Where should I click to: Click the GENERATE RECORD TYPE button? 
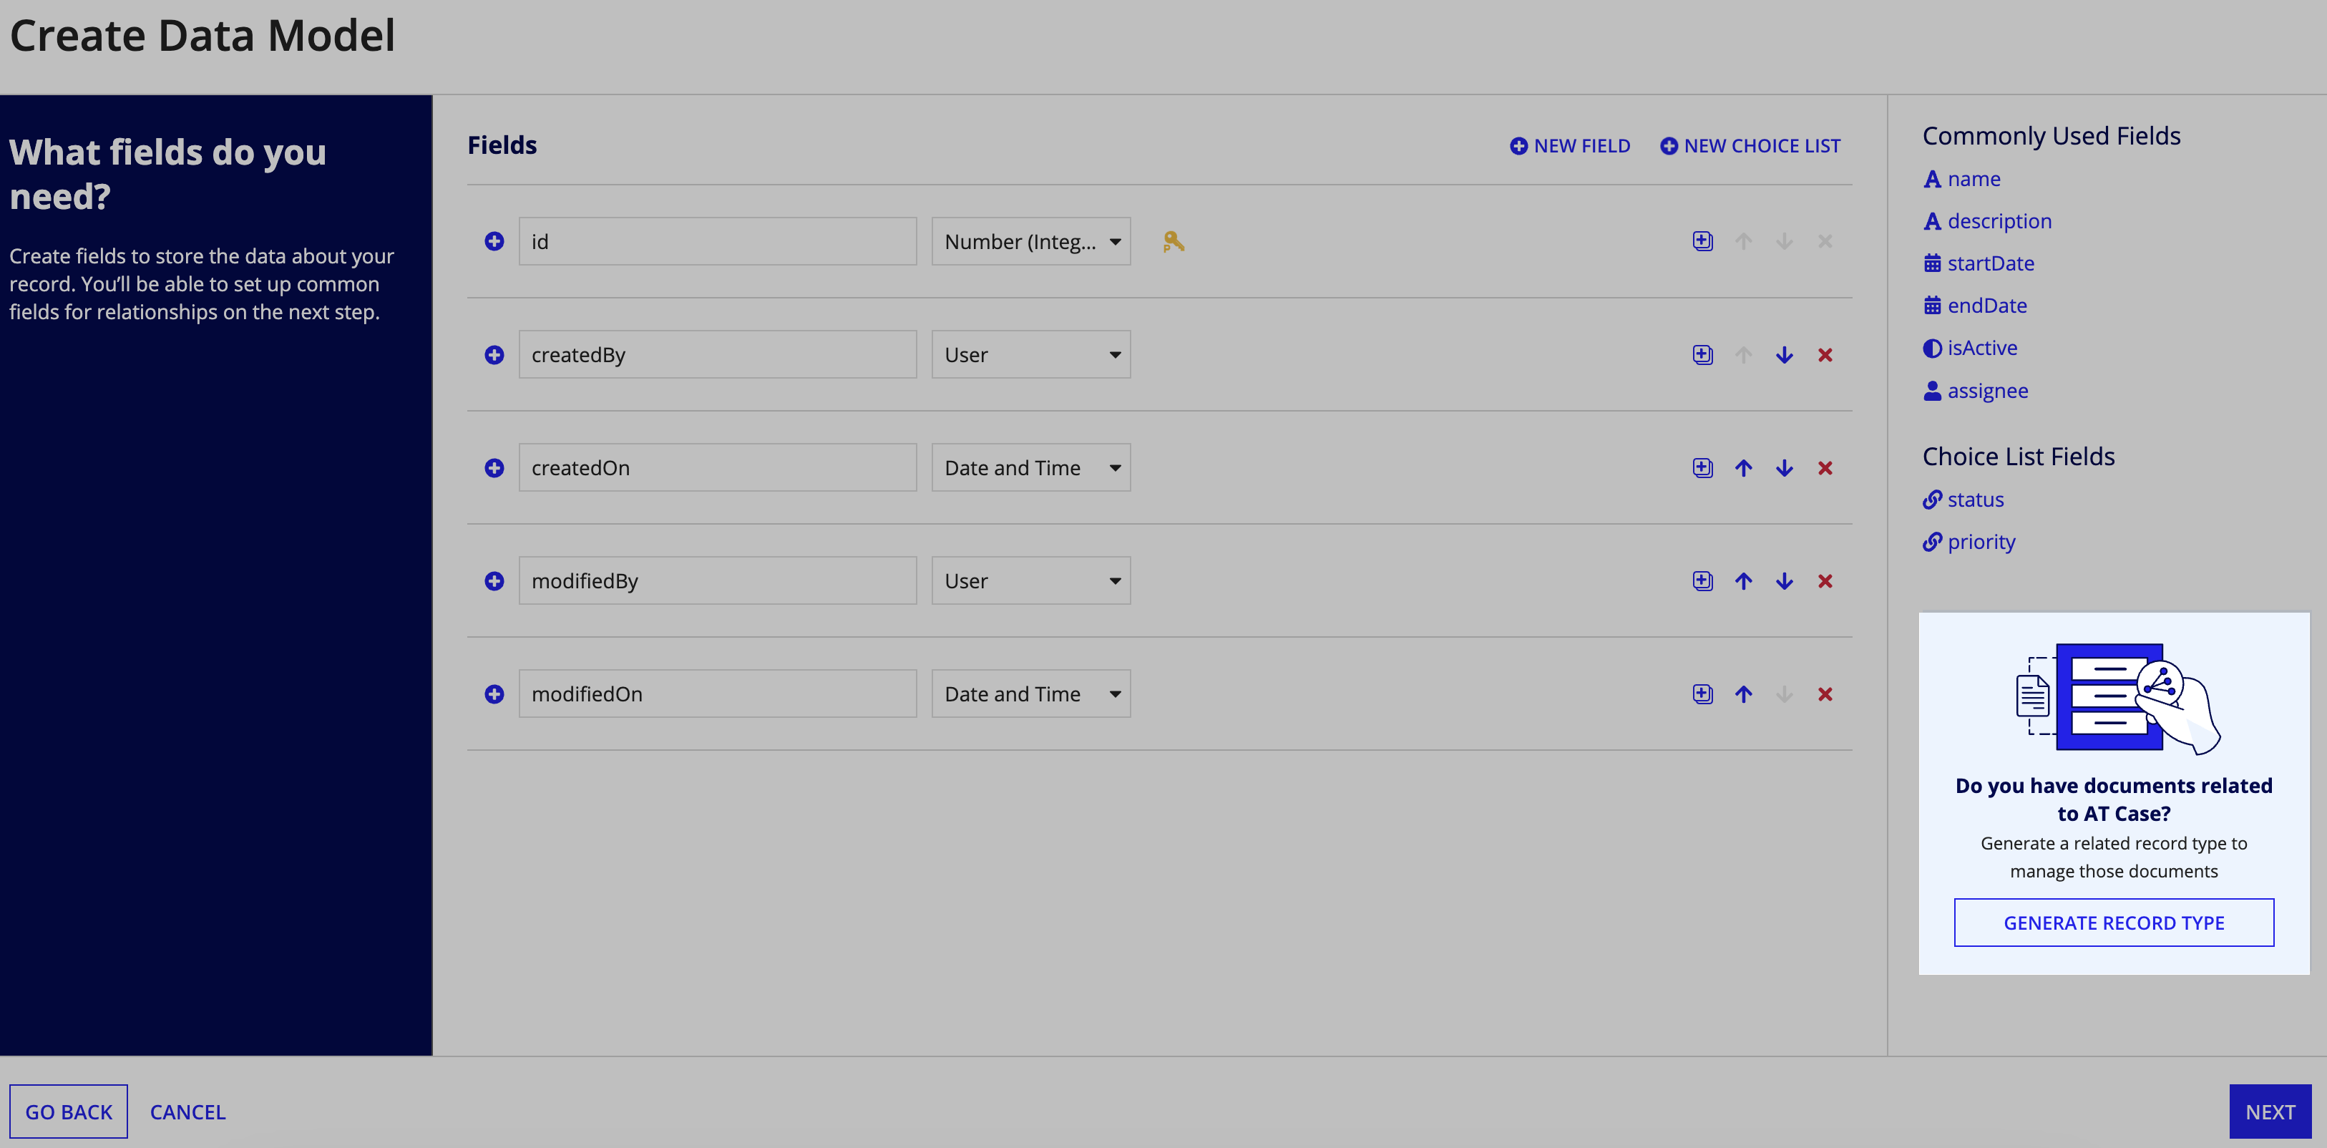pyautogui.click(x=2114, y=923)
